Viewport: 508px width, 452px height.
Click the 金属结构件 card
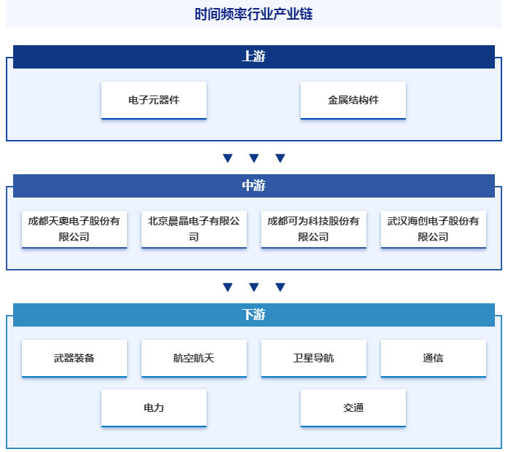click(x=353, y=101)
